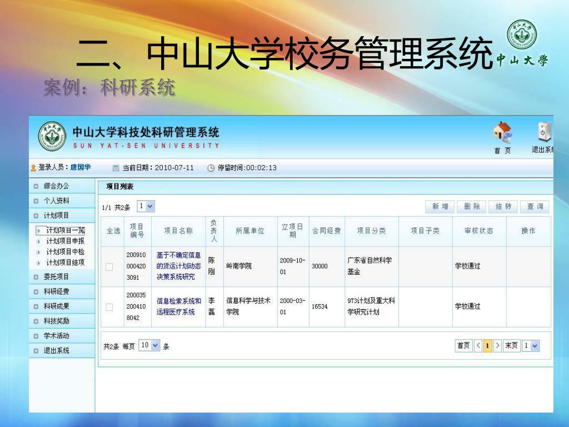Click the 删除 button

click(x=472, y=207)
